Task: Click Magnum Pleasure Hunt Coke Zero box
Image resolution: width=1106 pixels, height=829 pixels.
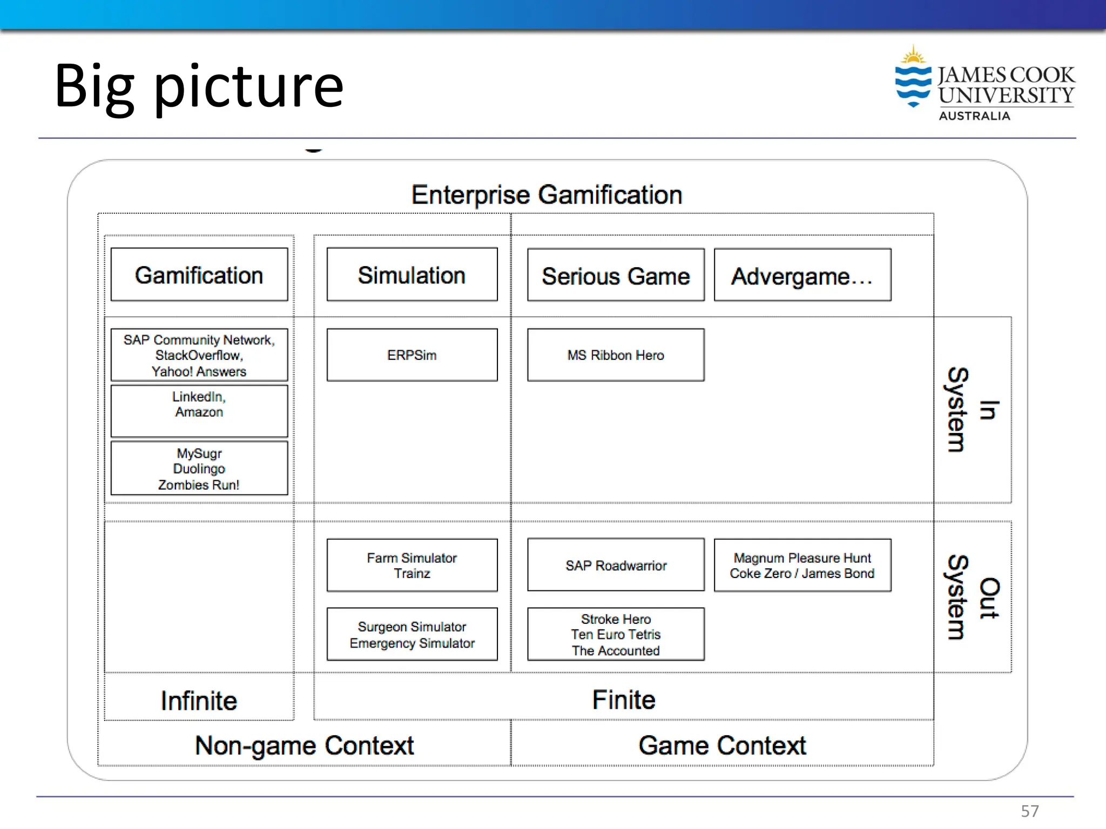Action: [802, 565]
